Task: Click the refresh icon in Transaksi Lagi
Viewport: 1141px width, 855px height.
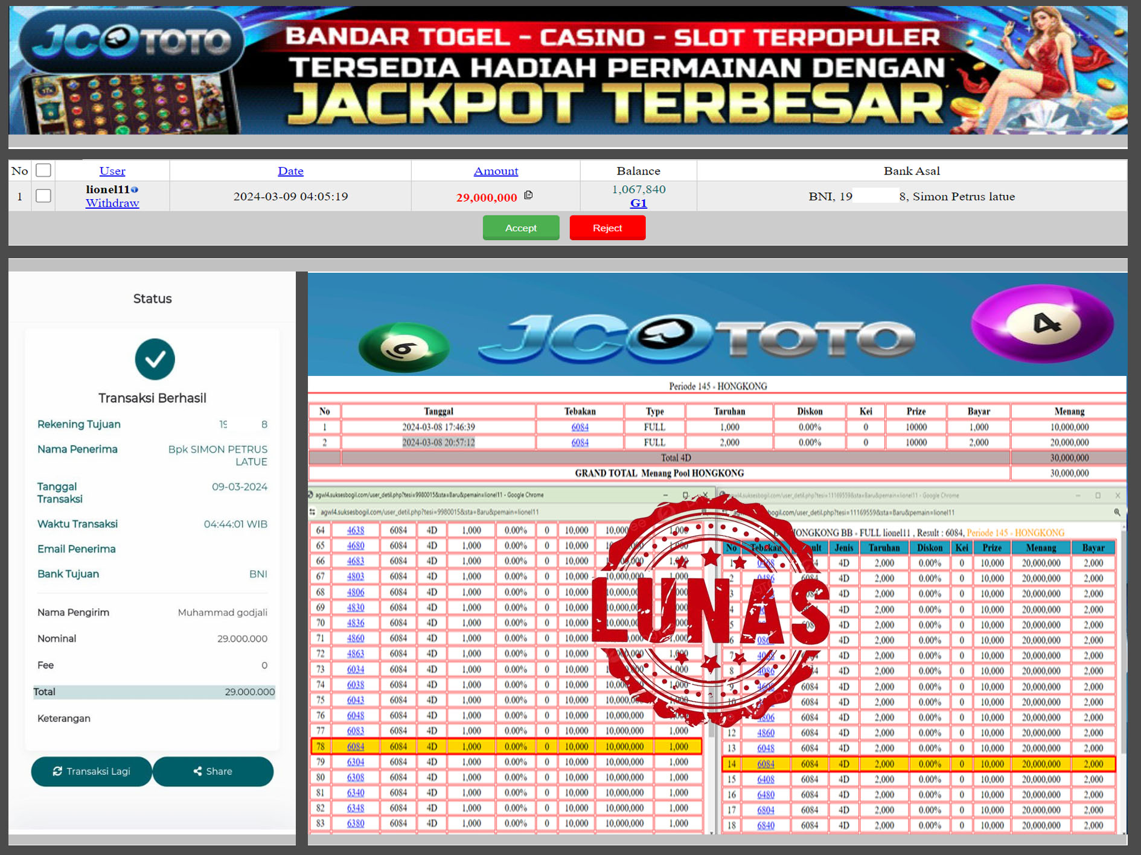Action: click(57, 771)
